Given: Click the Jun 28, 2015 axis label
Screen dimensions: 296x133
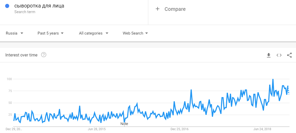Looking at the screenshot, I should click(x=97, y=129).
